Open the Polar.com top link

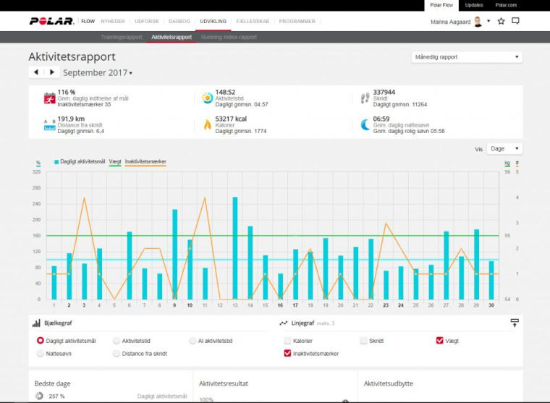click(506, 5)
